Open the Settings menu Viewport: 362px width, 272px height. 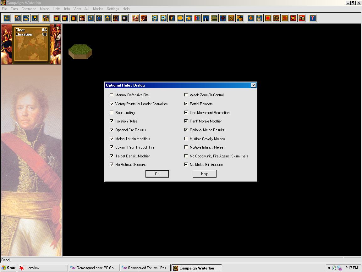[113, 9]
